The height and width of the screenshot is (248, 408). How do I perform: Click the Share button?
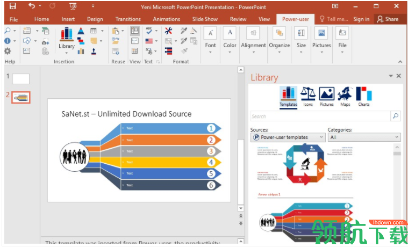click(x=388, y=19)
